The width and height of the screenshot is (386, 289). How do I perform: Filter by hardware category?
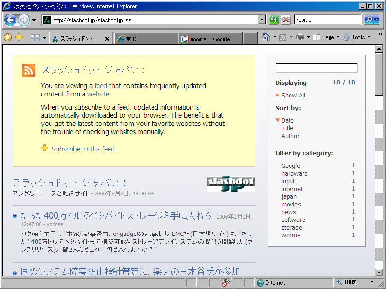(294, 174)
